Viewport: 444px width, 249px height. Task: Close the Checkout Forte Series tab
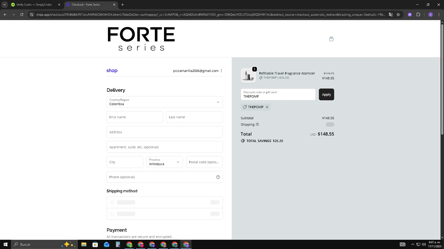(114, 5)
